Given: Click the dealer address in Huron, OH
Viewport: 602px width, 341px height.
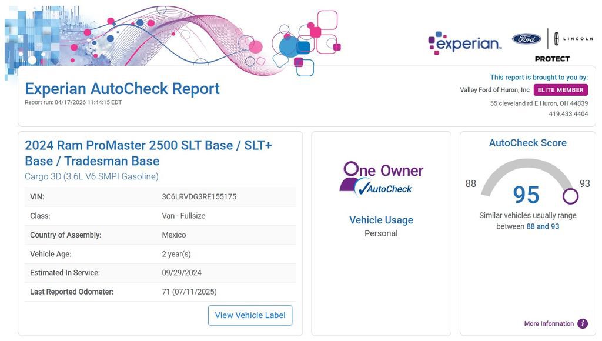Looking at the screenshot, I should (539, 103).
